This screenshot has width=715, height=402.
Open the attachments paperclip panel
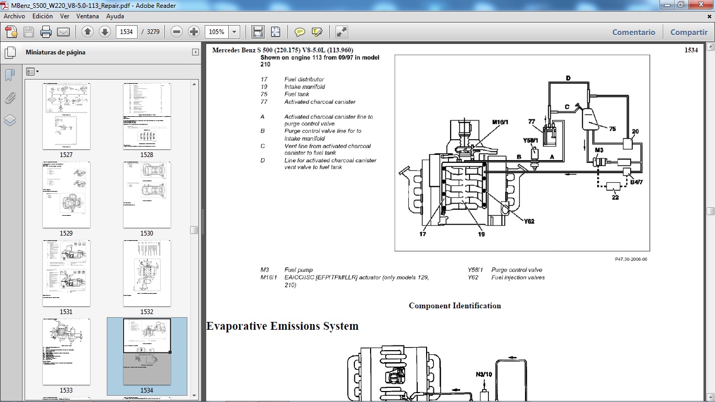[10, 98]
